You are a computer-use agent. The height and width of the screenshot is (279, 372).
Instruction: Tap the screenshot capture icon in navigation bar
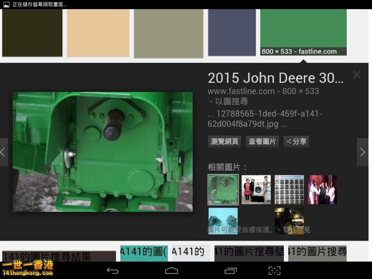(274, 271)
